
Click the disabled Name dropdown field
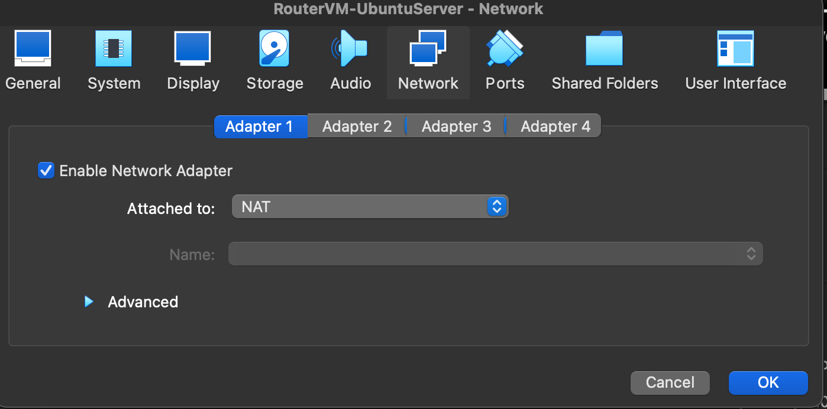coord(496,254)
